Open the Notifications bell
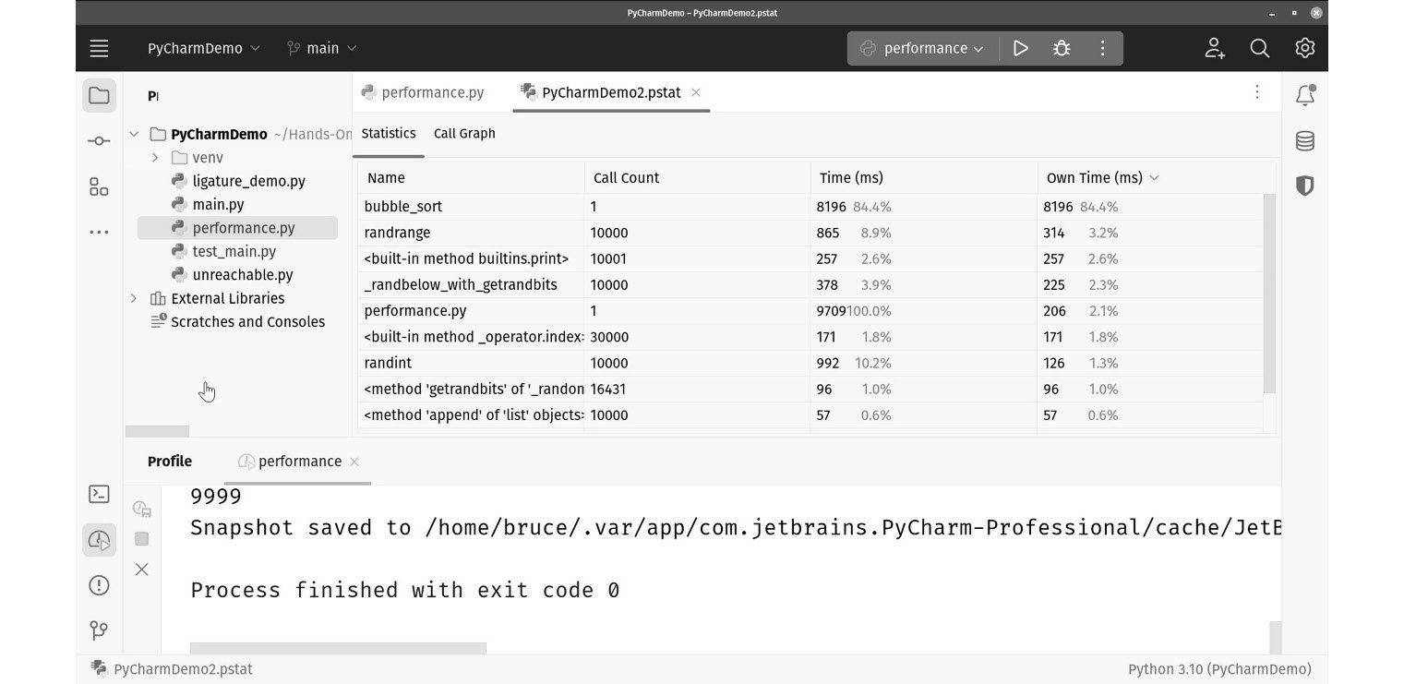The width and height of the screenshot is (1404, 684). coord(1304,94)
